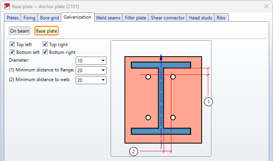
Task: Go to the Weld seams tab
Action: tap(108, 18)
